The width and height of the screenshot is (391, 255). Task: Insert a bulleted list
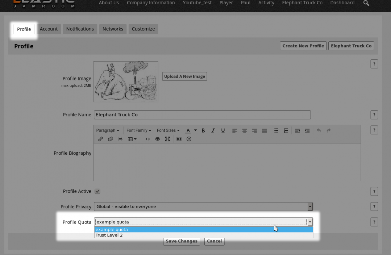[x=276, y=130]
